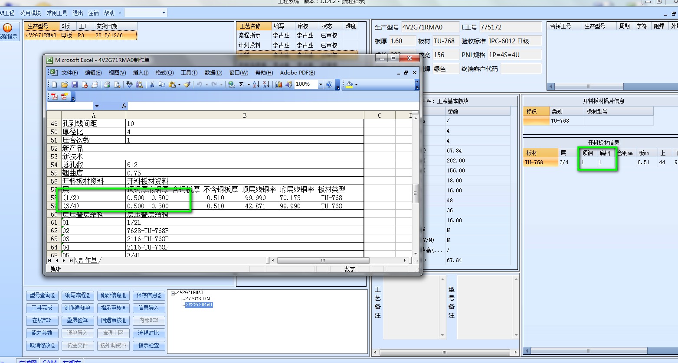Open the Name Box dropdown arrow
This screenshot has width=678, height=363.
(97, 106)
